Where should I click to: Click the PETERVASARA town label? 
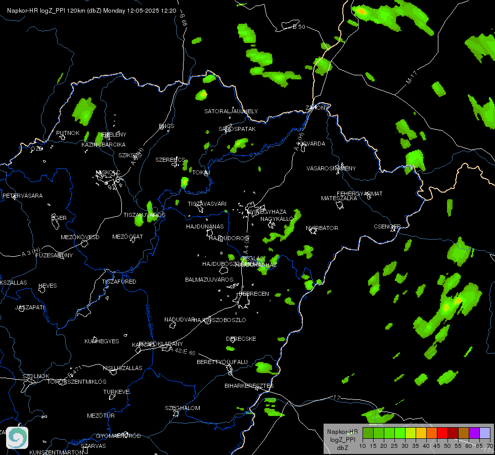[22, 196]
